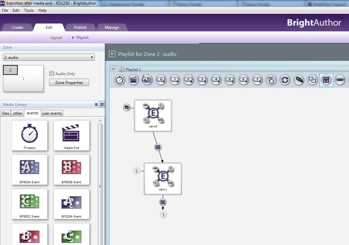
Task: Click the state label 1 left of var=1
Action: [x=137, y=171]
